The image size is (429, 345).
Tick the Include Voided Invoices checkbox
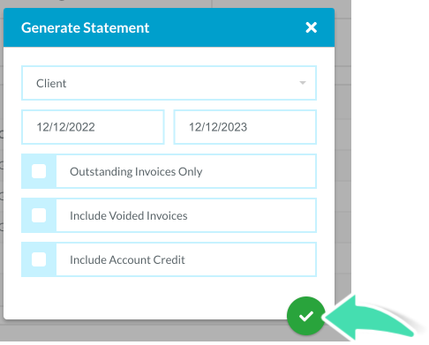point(39,215)
